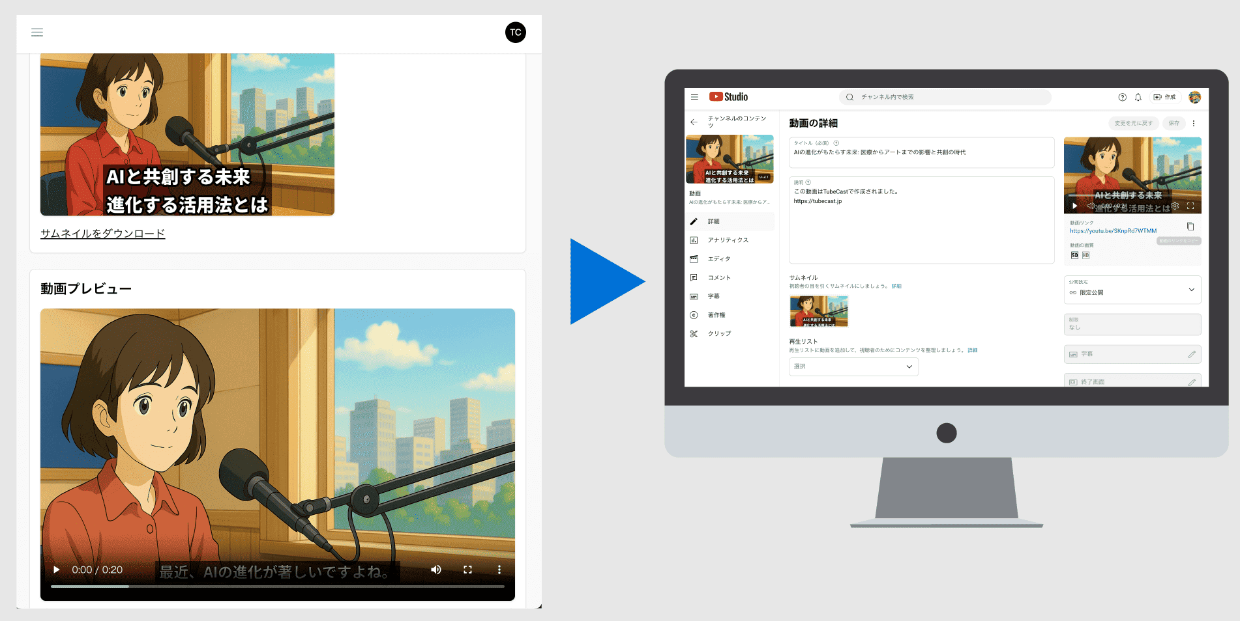This screenshot has width=1240, height=621.
Task: Open the three-dot overflow menu near 保存
Action: point(1194,123)
